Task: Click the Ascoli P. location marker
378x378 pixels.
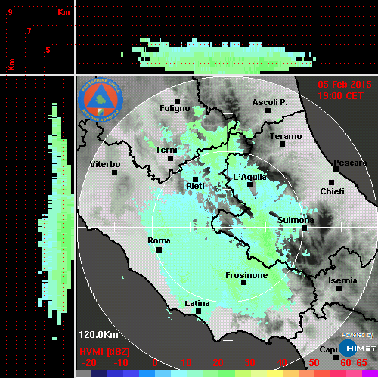Action: (268, 110)
